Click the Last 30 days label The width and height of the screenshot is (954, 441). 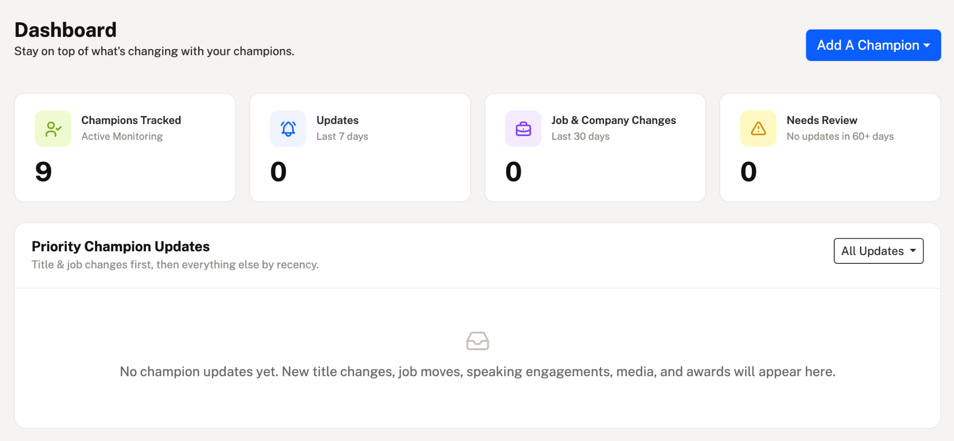pos(580,136)
